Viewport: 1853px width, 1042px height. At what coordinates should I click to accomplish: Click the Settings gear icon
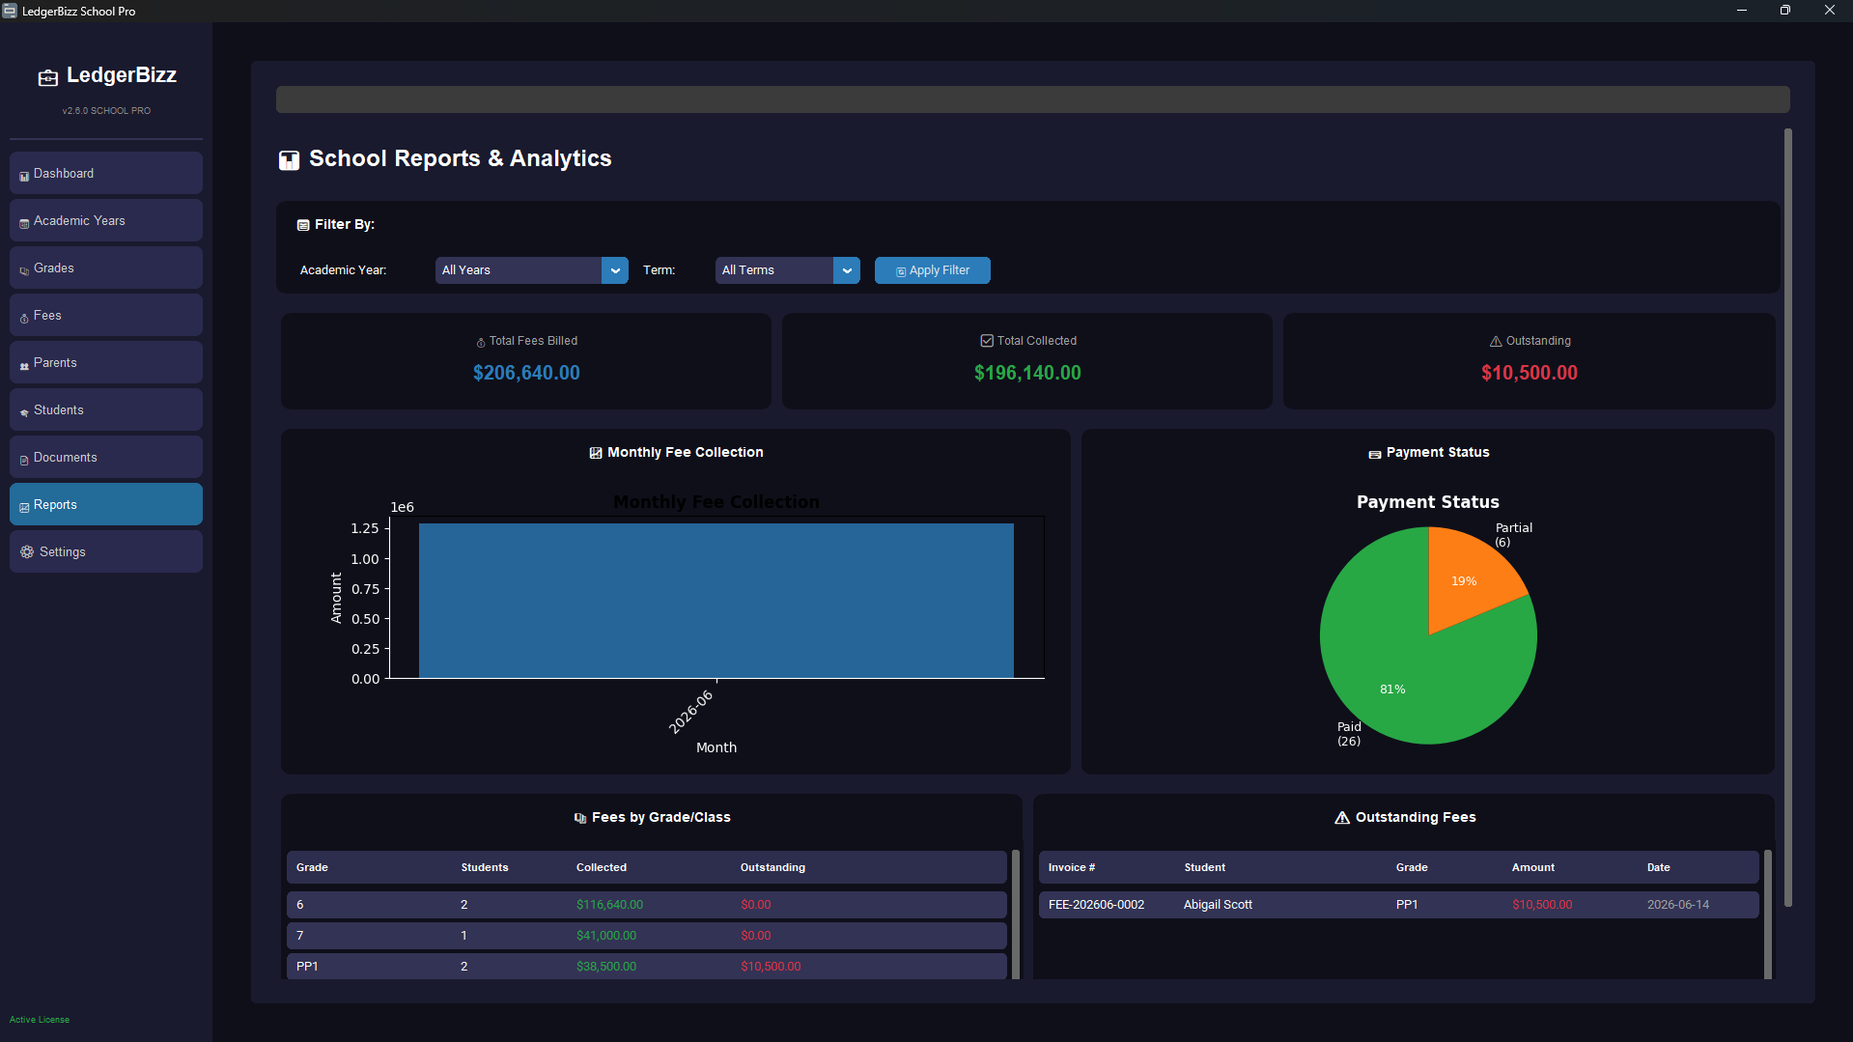click(x=27, y=552)
